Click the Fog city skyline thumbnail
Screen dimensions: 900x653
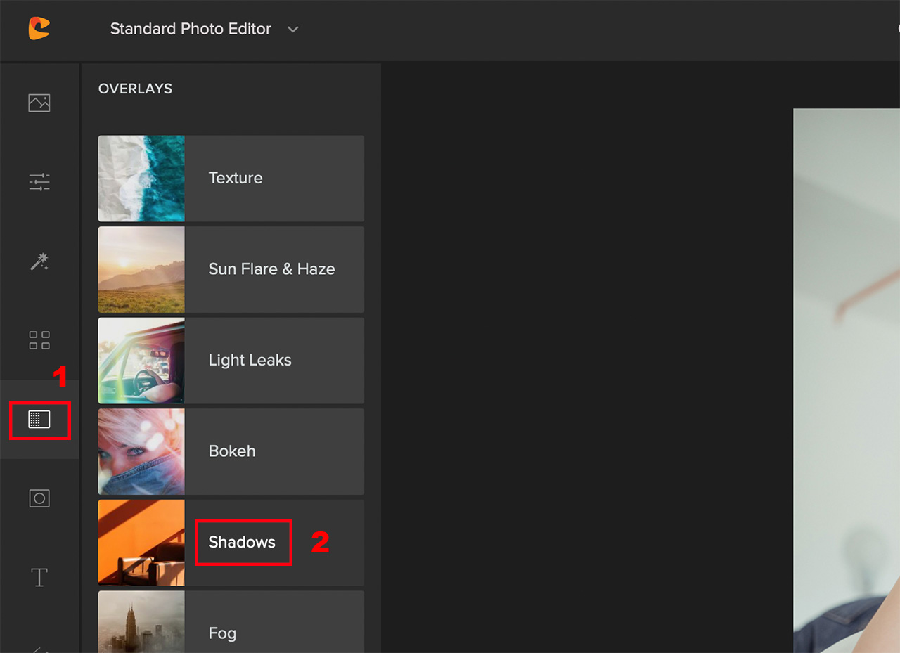(x=141, y=622)
